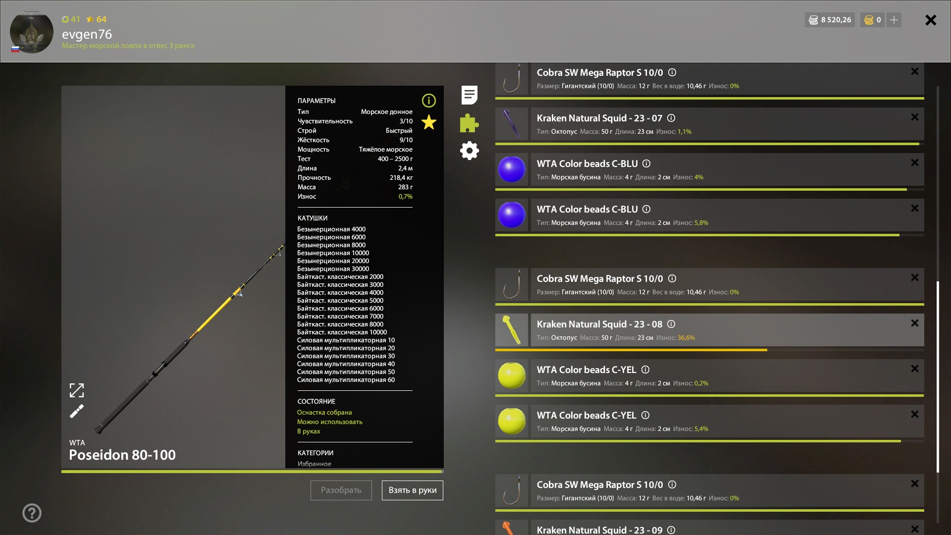The height and width of the screenshot is (535, 951).
Task: Click Байткаст. классическая 10000 reel entry
Action: tap(342, 332)
